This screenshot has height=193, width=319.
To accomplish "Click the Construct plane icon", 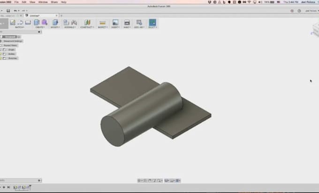I will coord(87,23).
